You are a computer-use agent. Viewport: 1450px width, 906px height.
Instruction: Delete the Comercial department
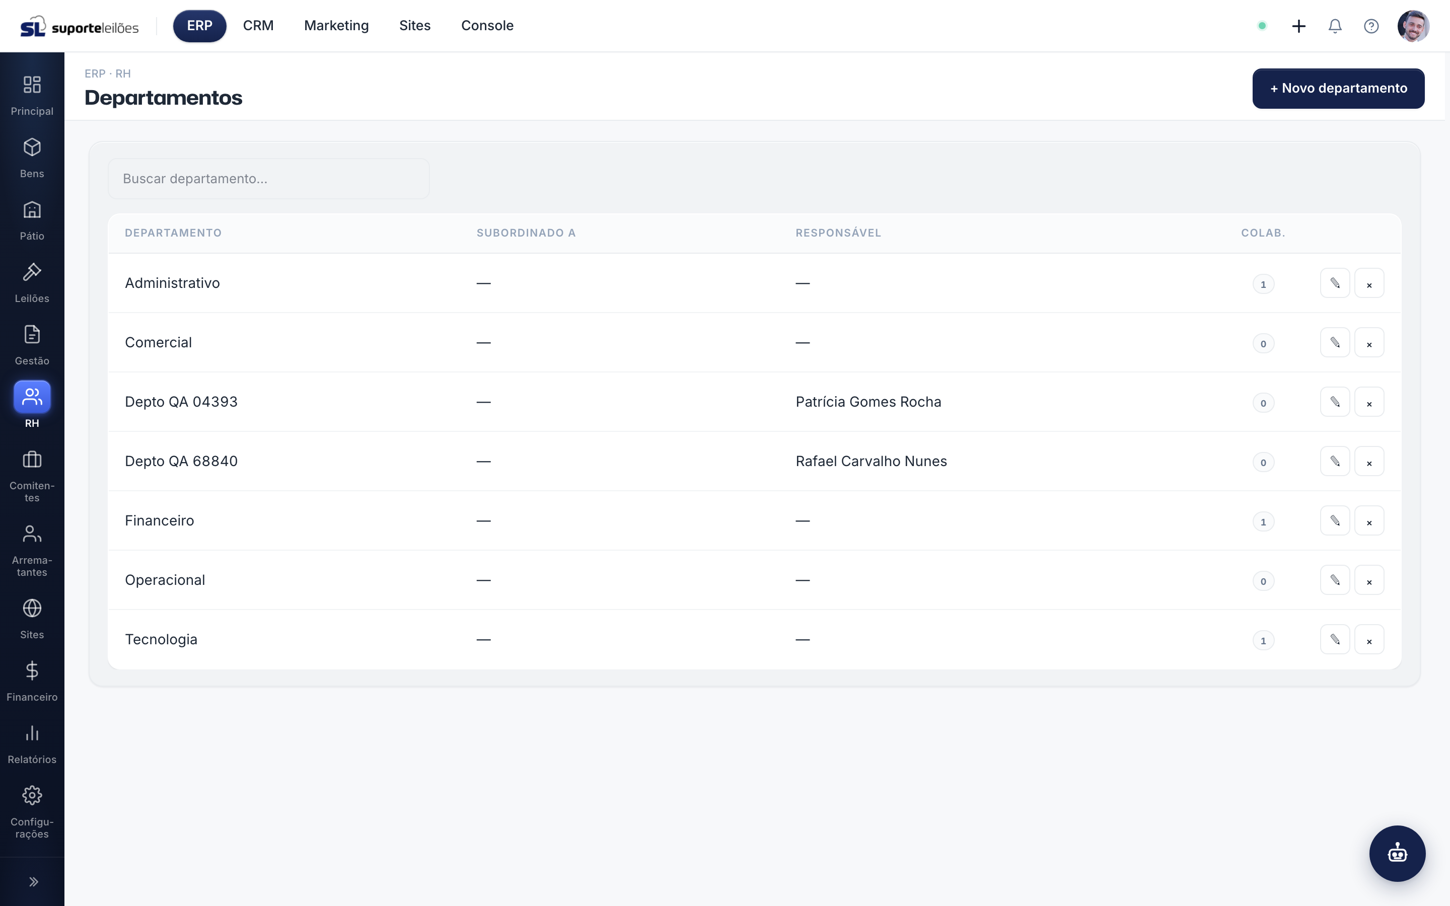click(1368, 342)
